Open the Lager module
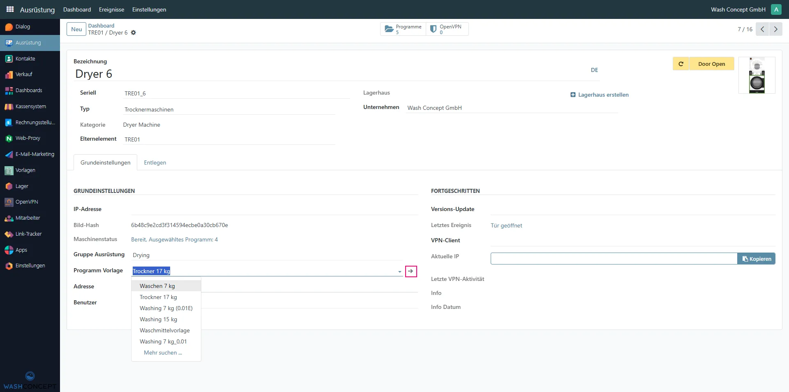 [21, 186]
